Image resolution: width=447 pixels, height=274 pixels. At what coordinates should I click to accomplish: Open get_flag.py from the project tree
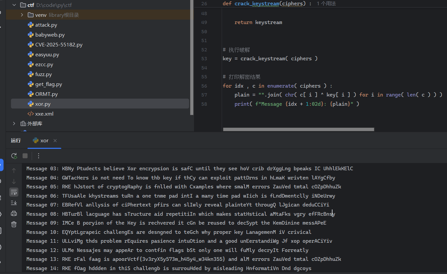(x=48, y=84)
